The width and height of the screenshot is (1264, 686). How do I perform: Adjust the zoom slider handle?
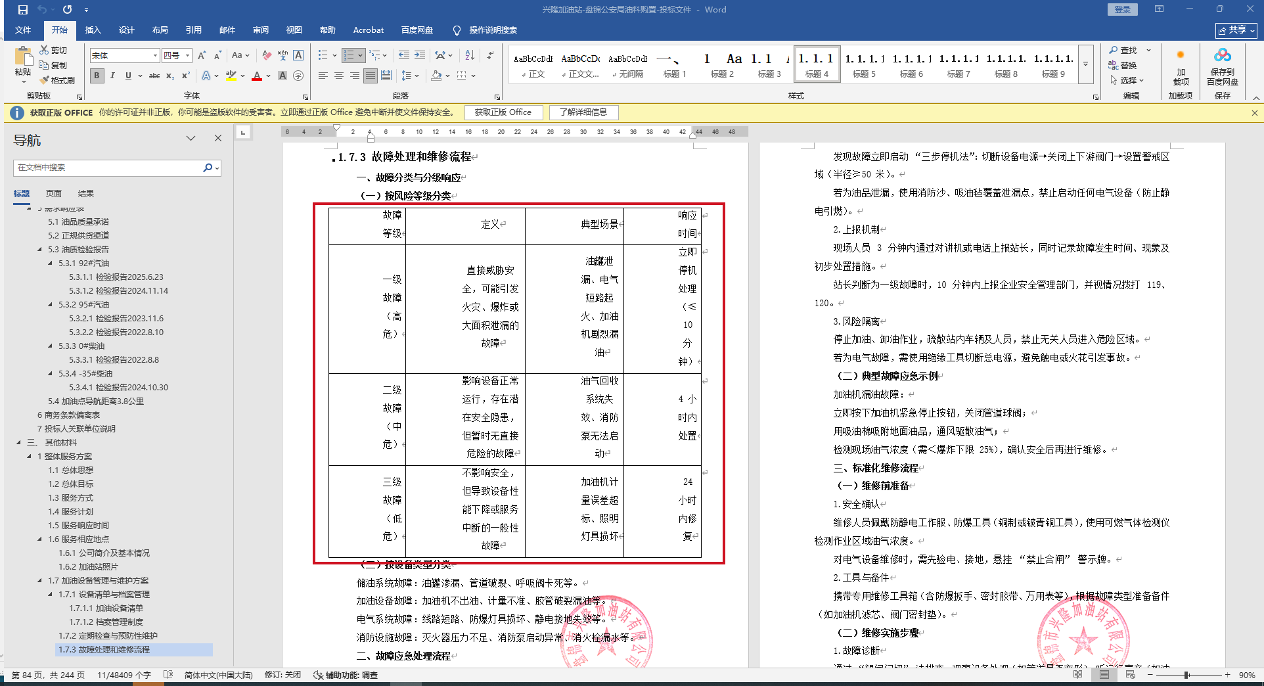(1186, 675)
